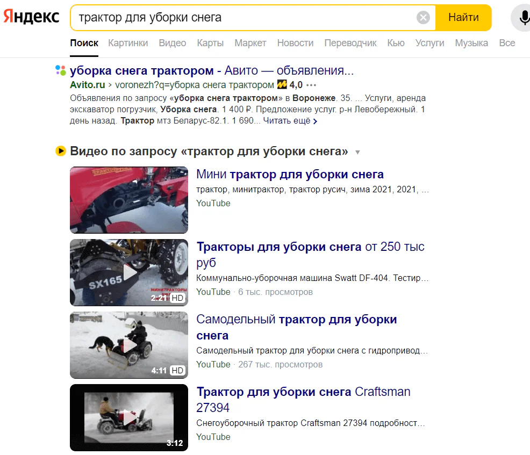This screenshot has height=455, width=530.
Task: Click the yellow video play icon by heading
Action: point(61,151)
